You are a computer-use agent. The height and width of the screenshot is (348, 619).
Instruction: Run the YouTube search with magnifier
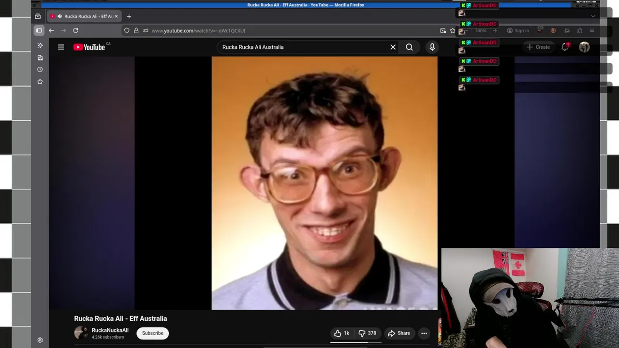click(x=409, y=47)
